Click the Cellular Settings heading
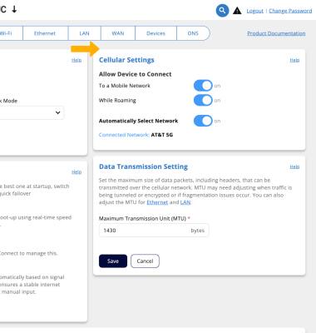This screenshot has height=333, width=316. (x=126, y=60)
